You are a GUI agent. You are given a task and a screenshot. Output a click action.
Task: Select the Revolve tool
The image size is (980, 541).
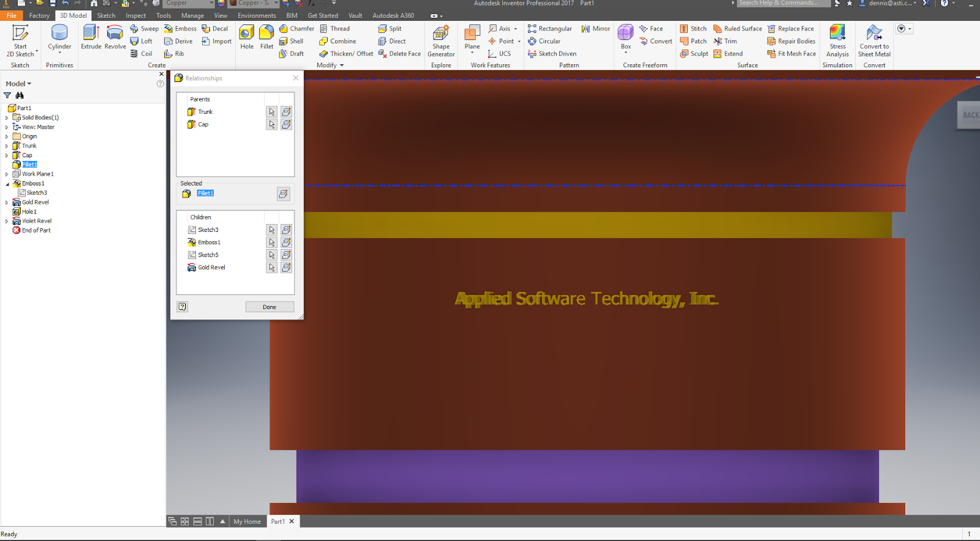[x=115, y=37]
